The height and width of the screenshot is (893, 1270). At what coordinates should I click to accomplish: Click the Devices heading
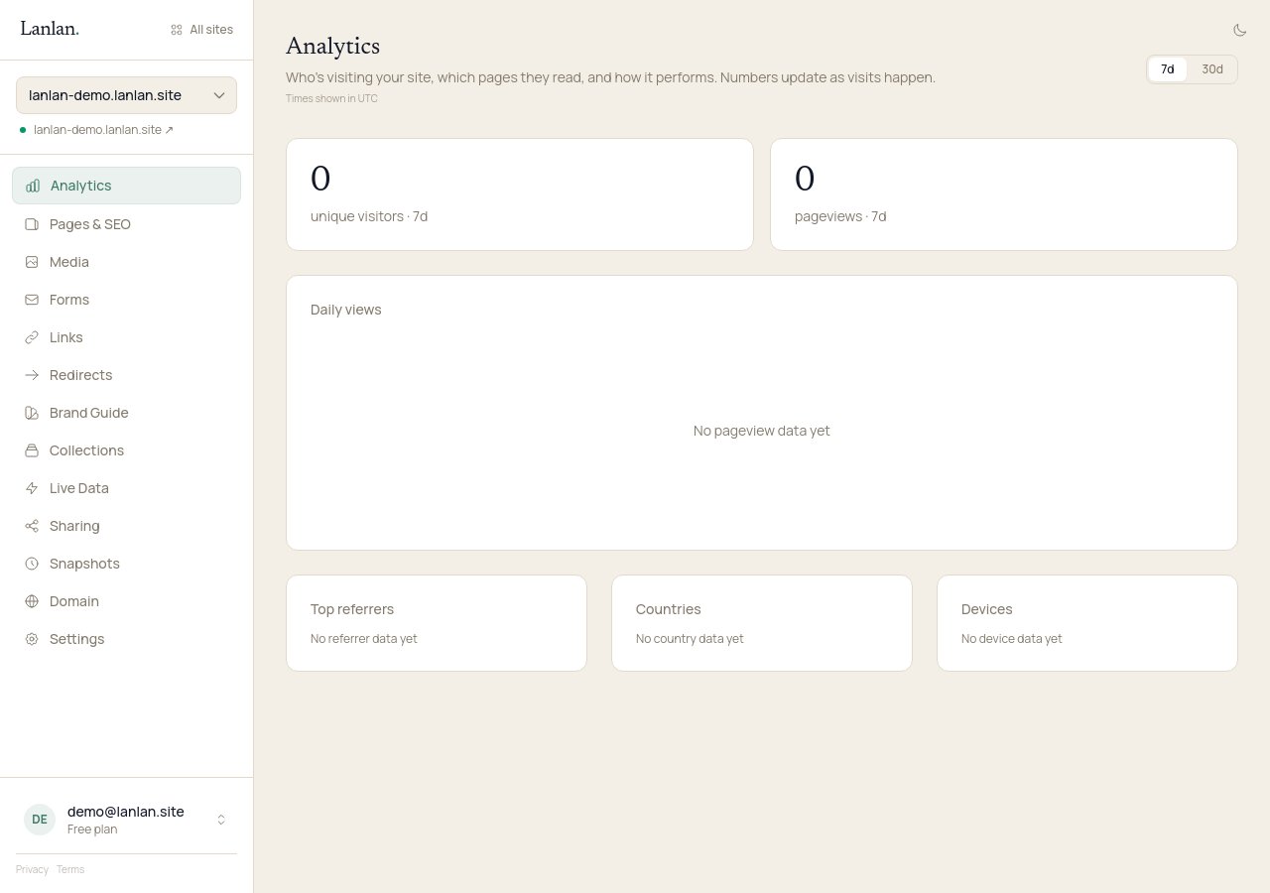[x=987, y=609]
